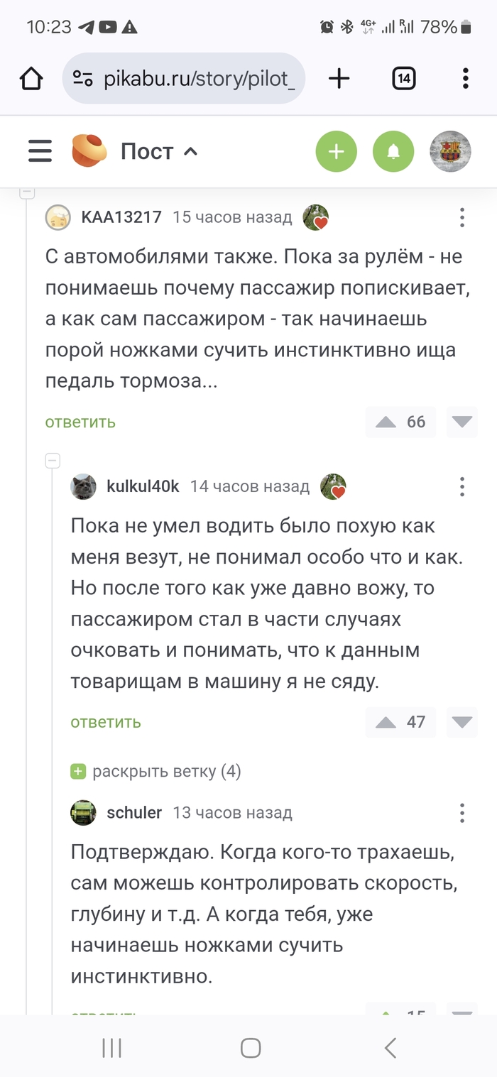This screenshot has height=1077, width=497.
Task: Open the 'Пост' dropdown chevron
Action: point(190,151)
